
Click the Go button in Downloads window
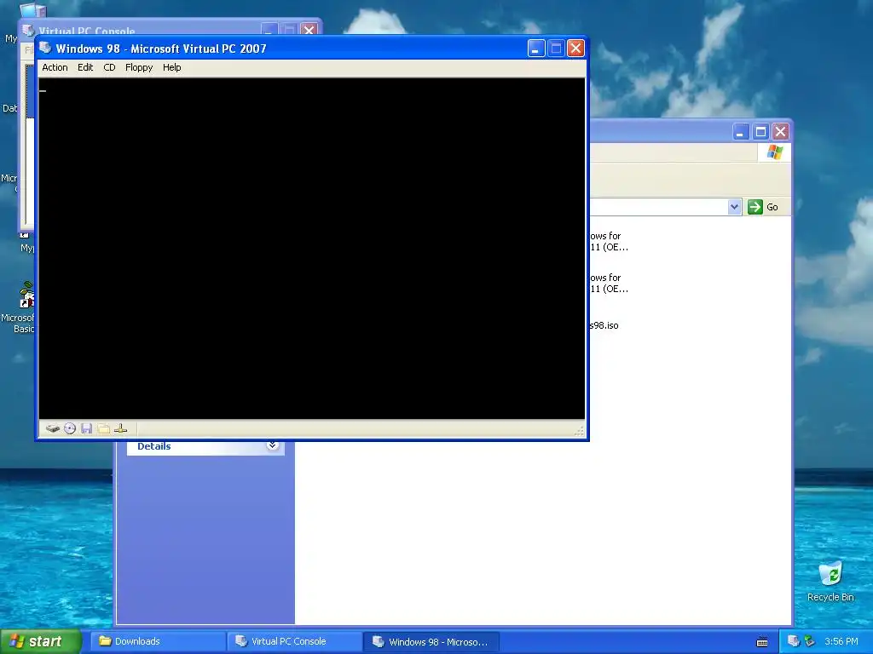pyautogui.click(x=763, y=207)
